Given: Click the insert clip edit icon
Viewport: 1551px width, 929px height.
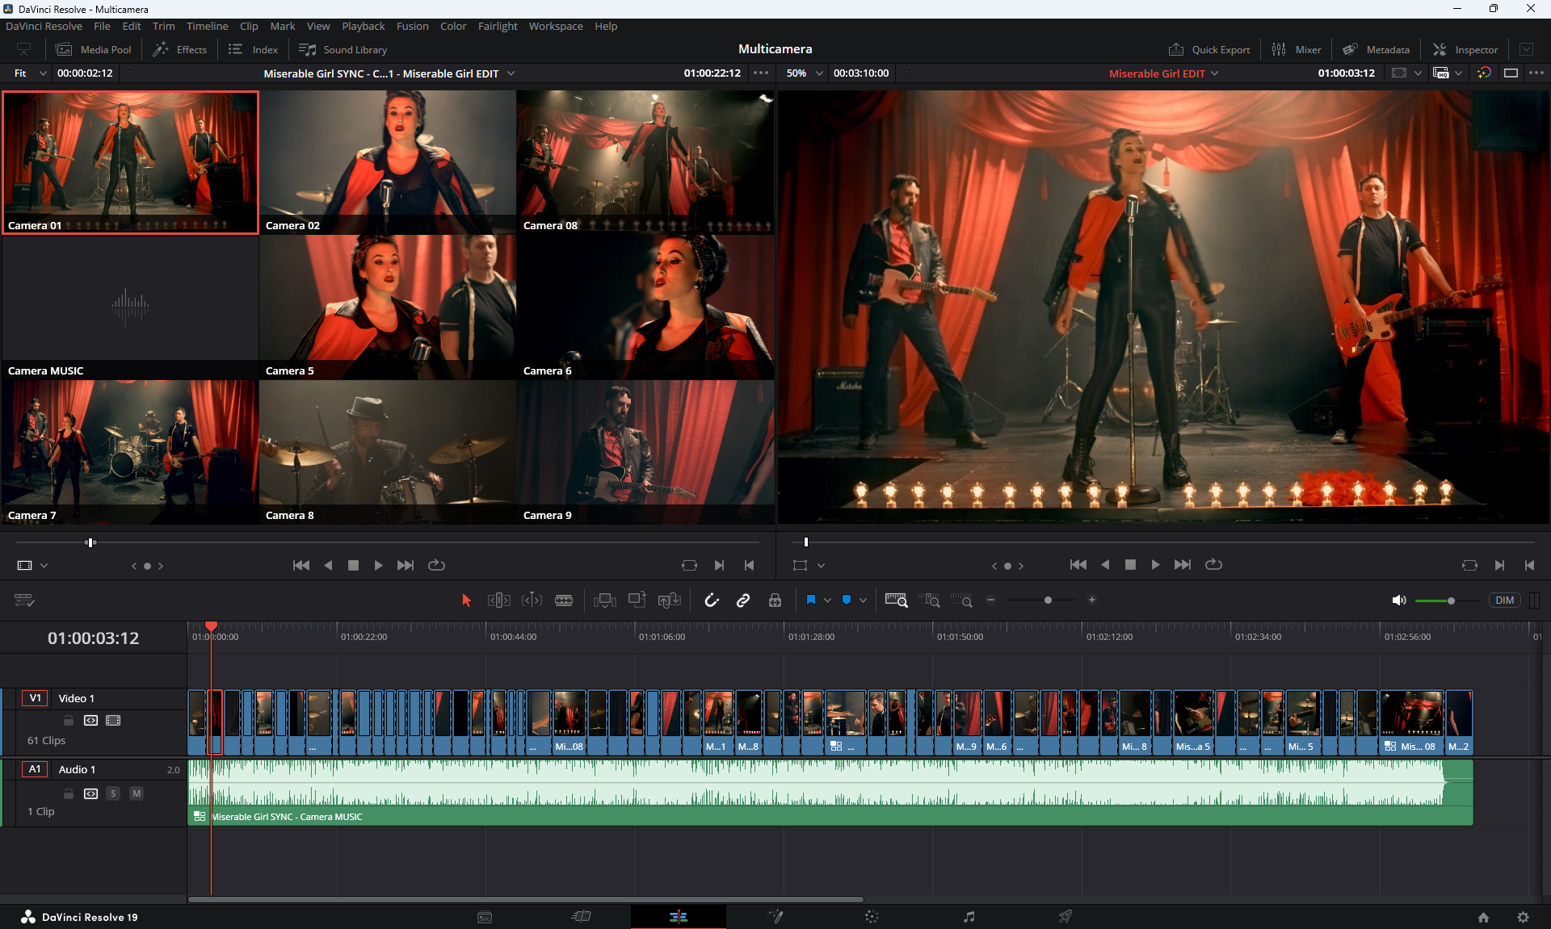Looking at the screenshot, I should (x=604, y=600).
